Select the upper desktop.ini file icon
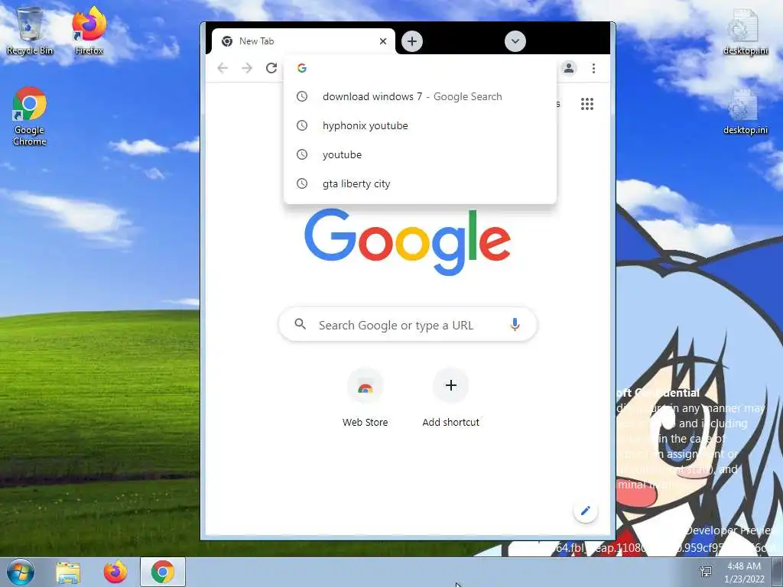783x587 pixels. click(745, 31)
